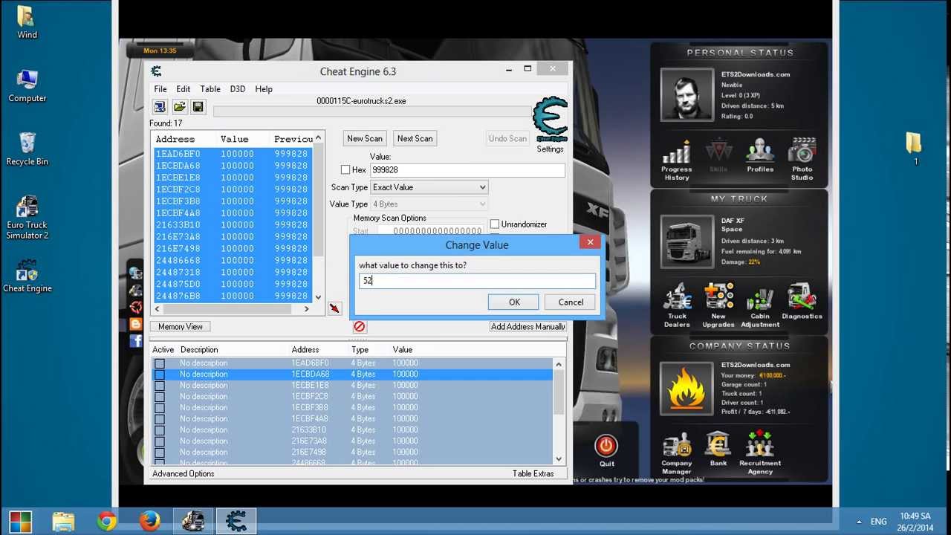Viewport: 951px width, 535px height.
Task: Open the D3D menu
Action: pos(238,88)
